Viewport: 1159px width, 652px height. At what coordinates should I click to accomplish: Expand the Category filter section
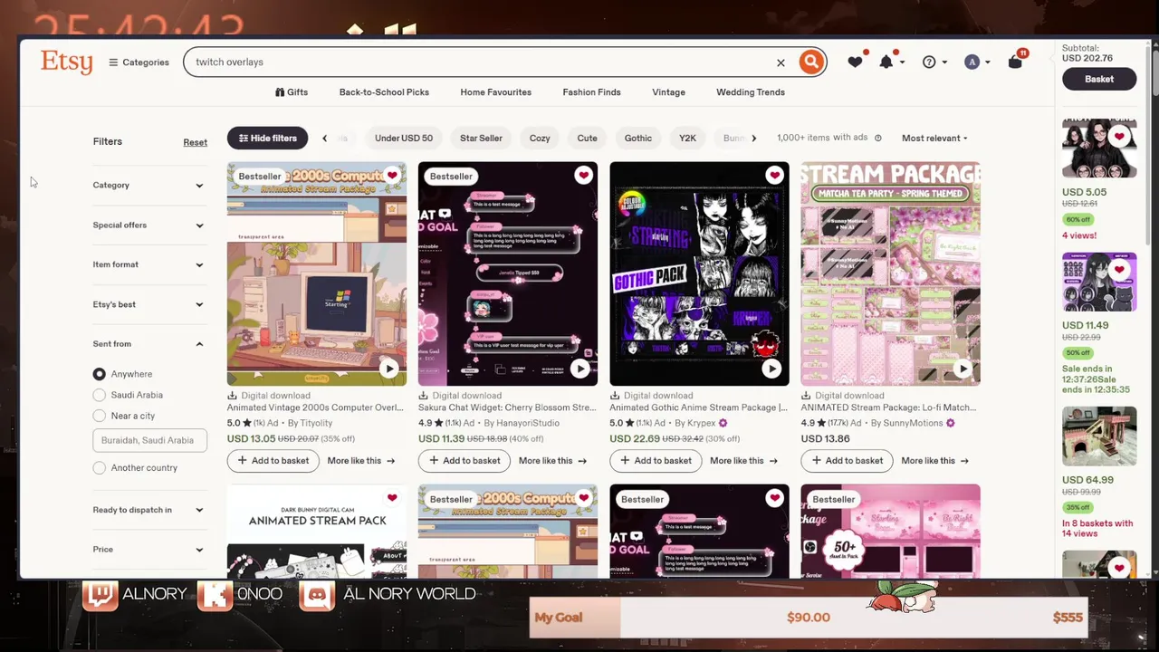149,186
